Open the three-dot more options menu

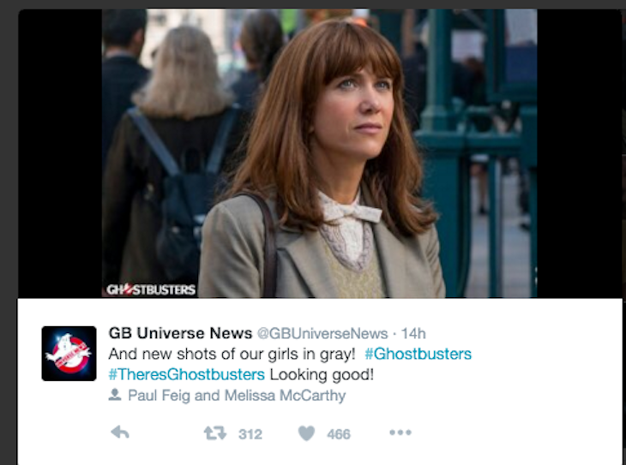pos(400,432)
